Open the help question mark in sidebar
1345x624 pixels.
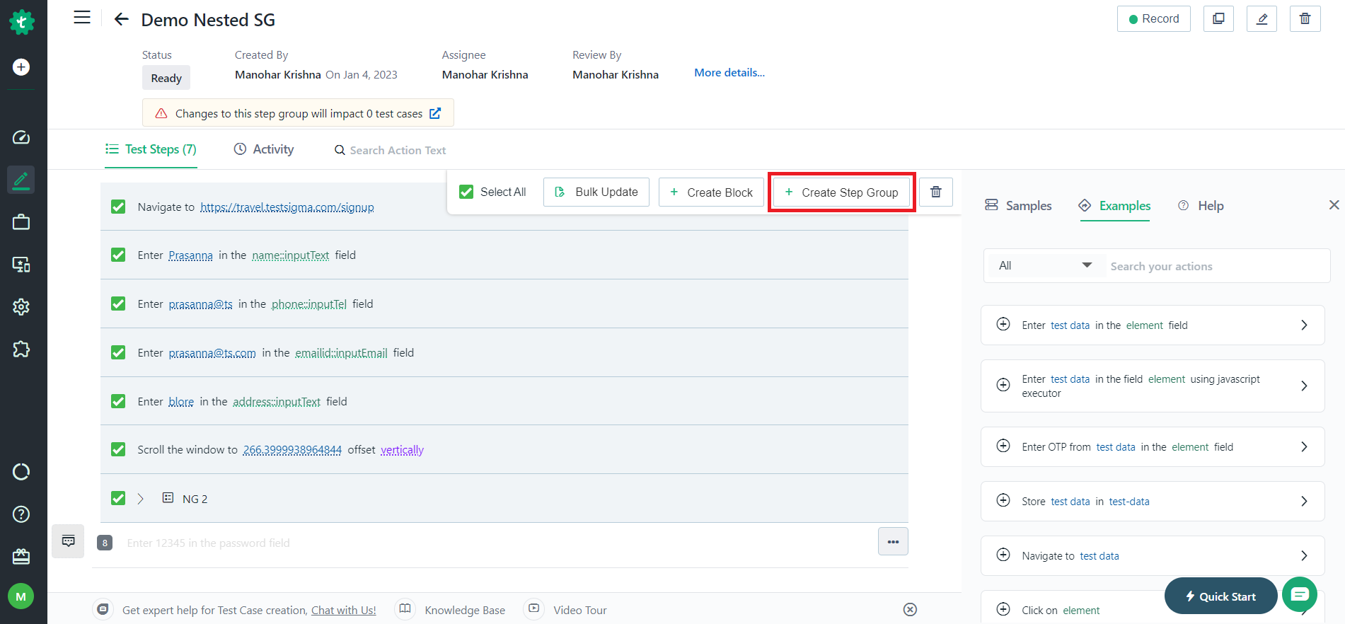coord(21,514)
